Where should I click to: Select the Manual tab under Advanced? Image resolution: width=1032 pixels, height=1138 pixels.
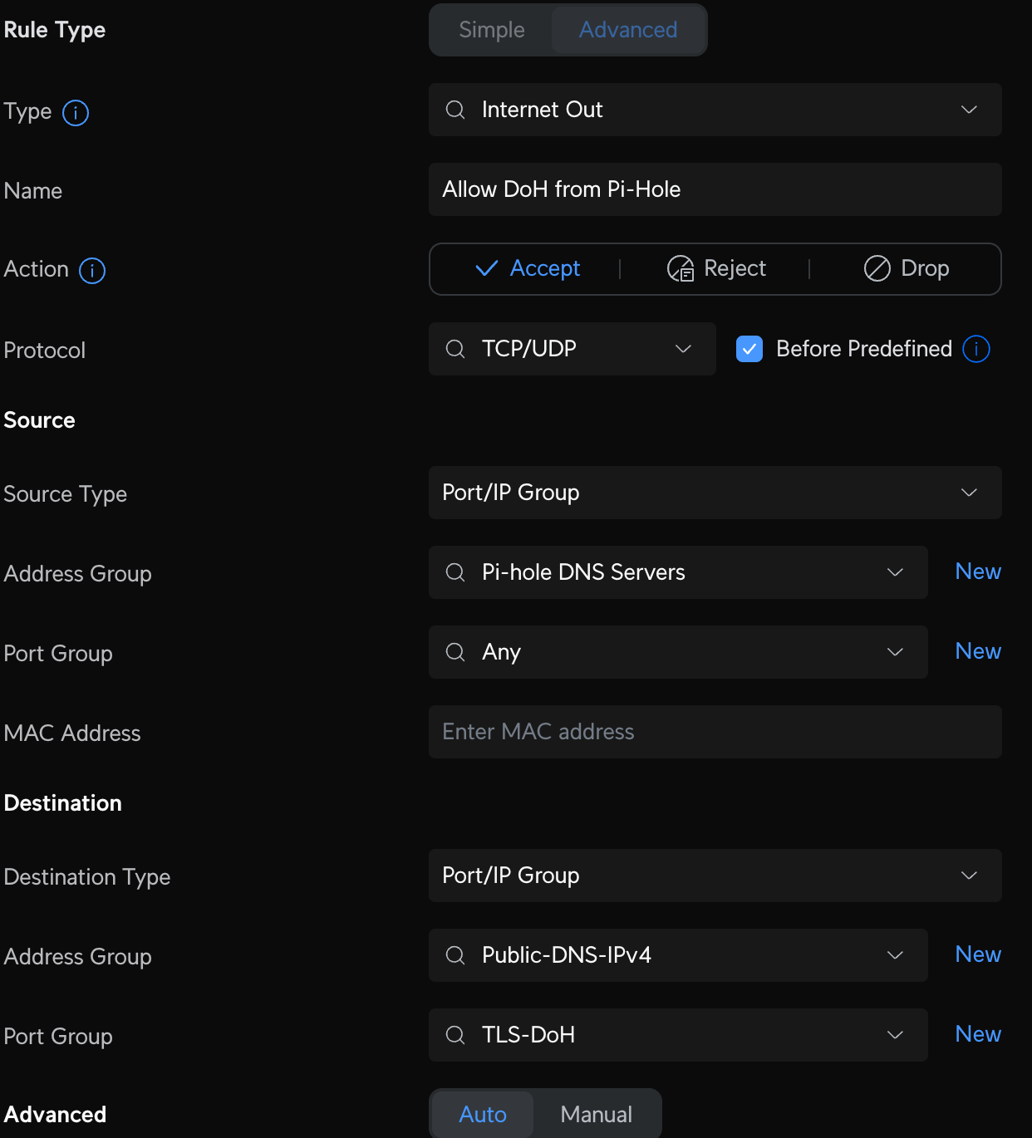point(596,1114)
